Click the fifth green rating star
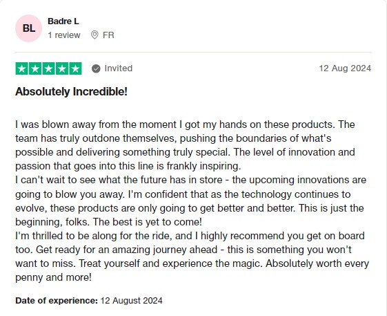Viewport: 387px width, 316px height. [75, 68]
